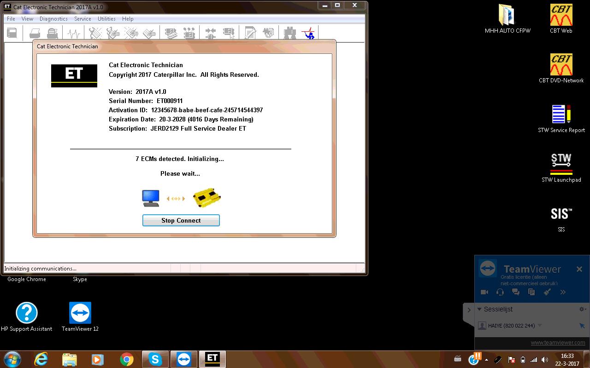Open the File menu
This screenshot has width=590, height=368.
(11, 19)
